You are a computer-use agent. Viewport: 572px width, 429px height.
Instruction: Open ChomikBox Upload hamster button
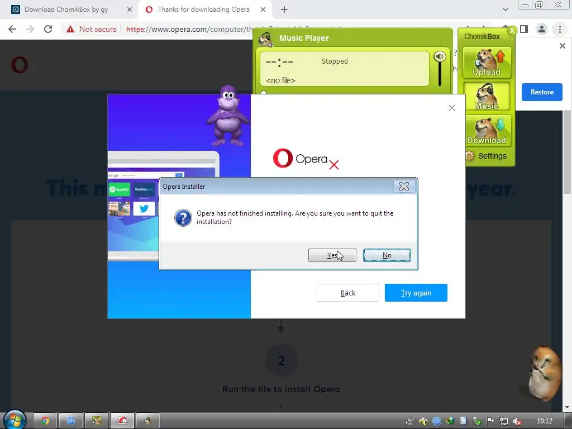pos(487,63)
